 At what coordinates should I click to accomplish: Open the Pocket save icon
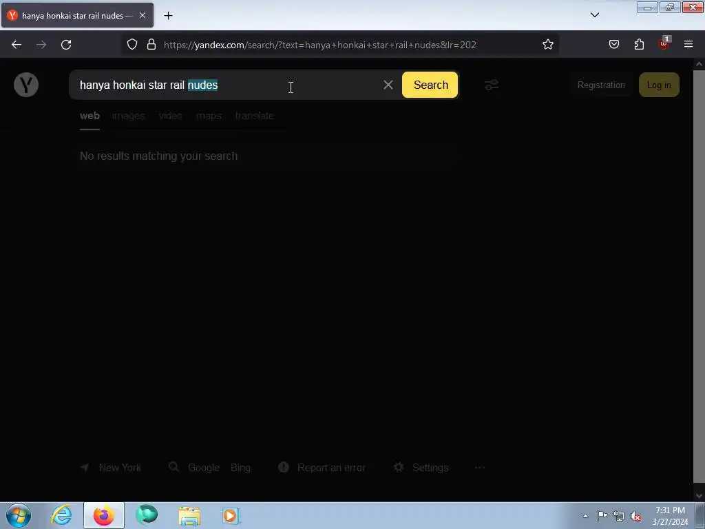[613, 44]
